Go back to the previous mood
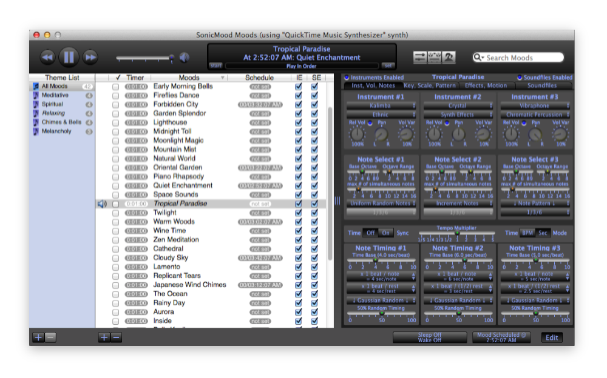The height and width of the screenshot is (378, 607). (47, 58)
